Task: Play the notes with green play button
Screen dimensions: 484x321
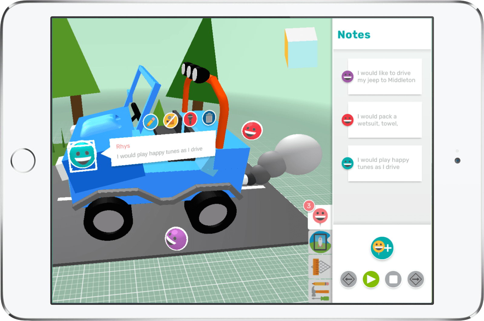Action: pos(371,279)
